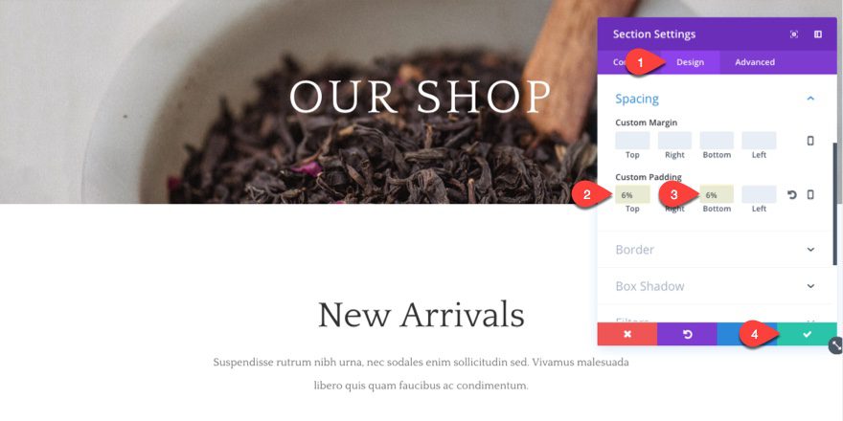Click the Custom Padding Bottom field
Image resolution: width=843 pixels, height=421 pixels.
click(717, 194)
